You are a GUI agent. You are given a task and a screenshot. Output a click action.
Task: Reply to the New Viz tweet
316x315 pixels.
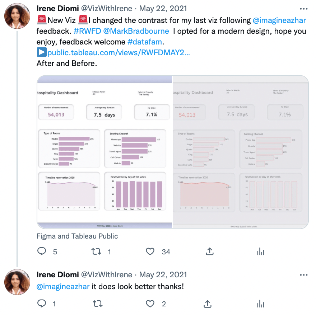42,252
